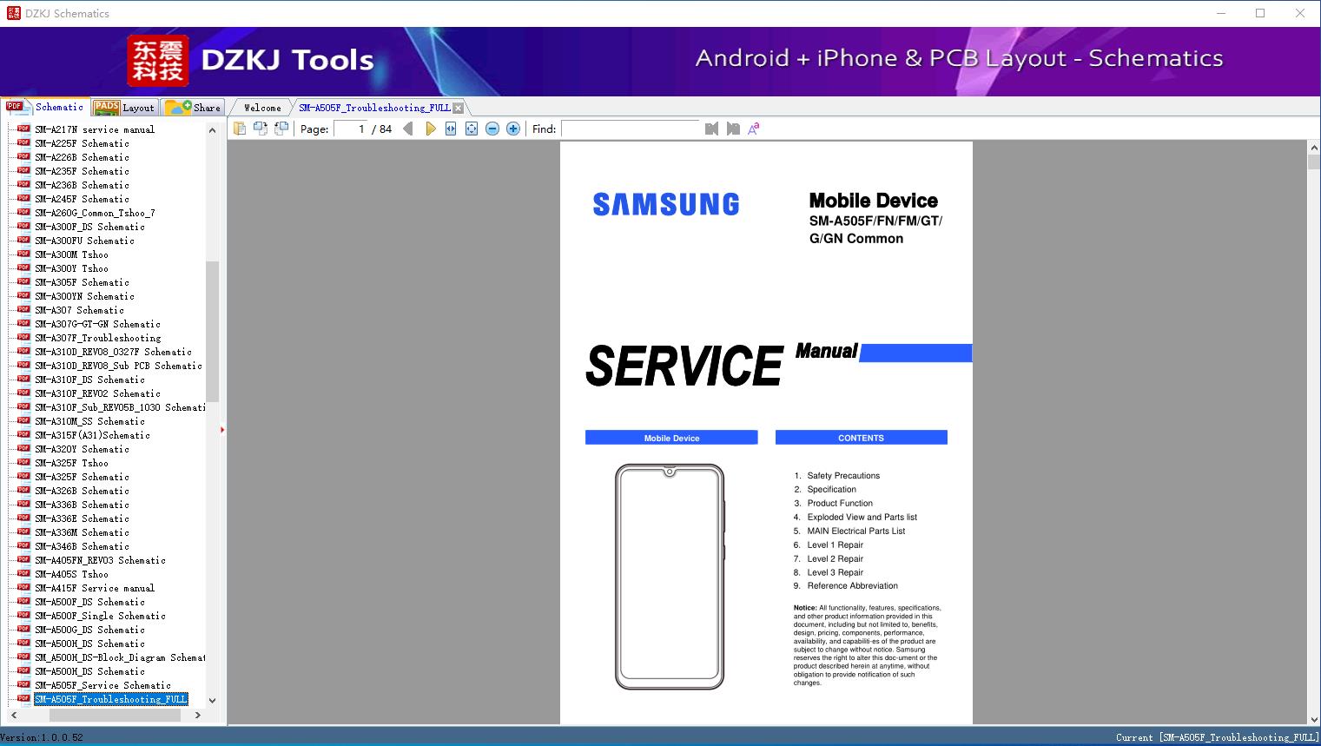Image resolution: width=1321 pixels, height=746 pixels.
Task: Toggle match case search option
Action: point(754,129)
